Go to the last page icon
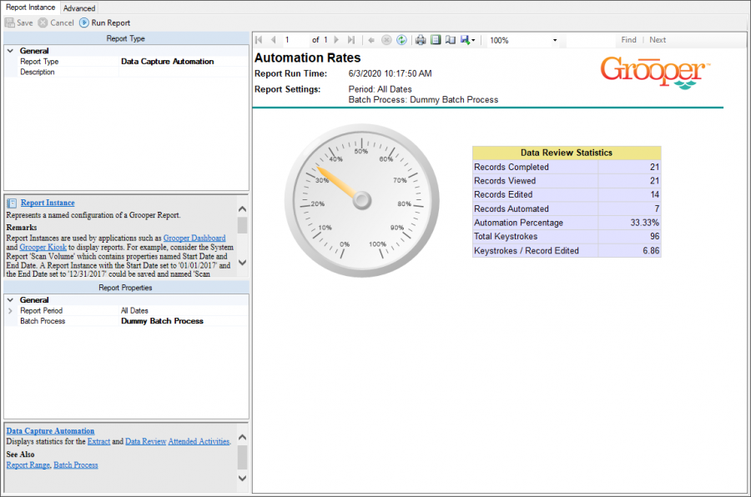Image resolution: width=751 pixels, height=497 pixels. (350, 40)
